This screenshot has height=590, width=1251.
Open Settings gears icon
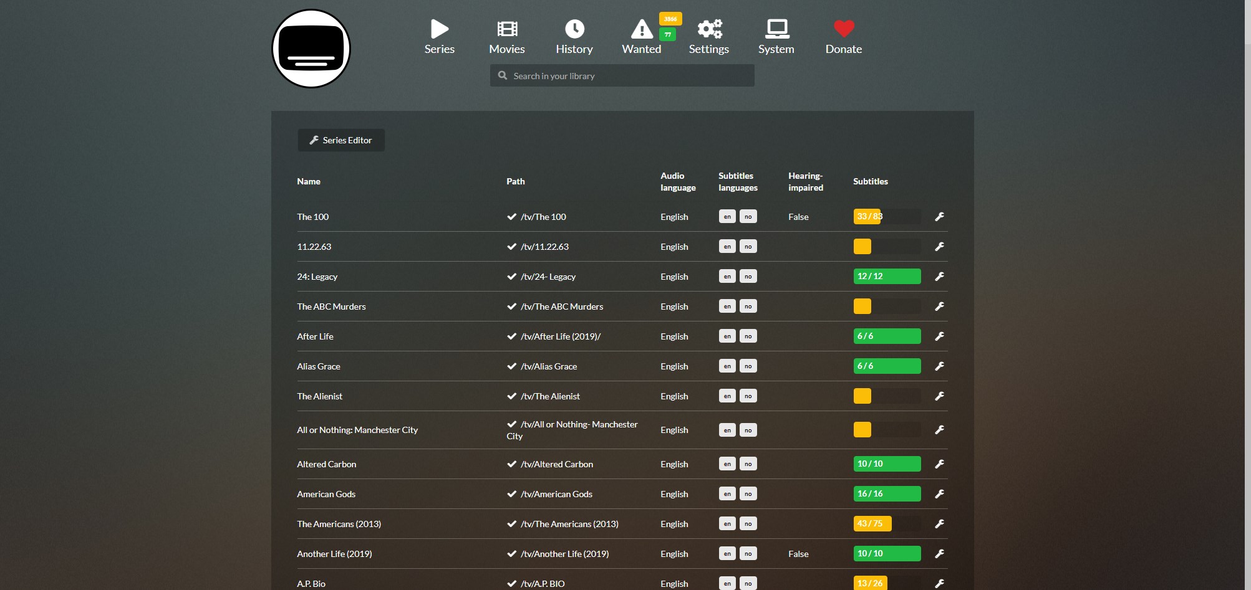point(709,29)
